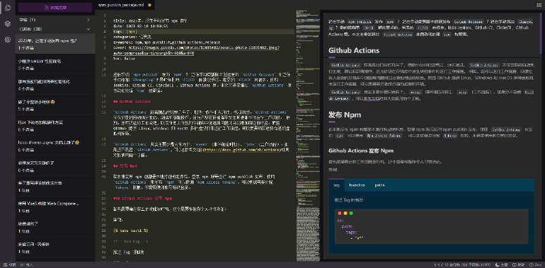Image resolution: width=545 pixels, height=268 pixels.
Task: Select the 'tag' tab in the preview
Action: click(337, 185)
